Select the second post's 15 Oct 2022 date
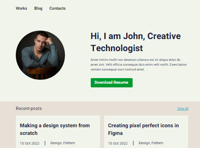The image size is (200, 148). tap(118, 143)
